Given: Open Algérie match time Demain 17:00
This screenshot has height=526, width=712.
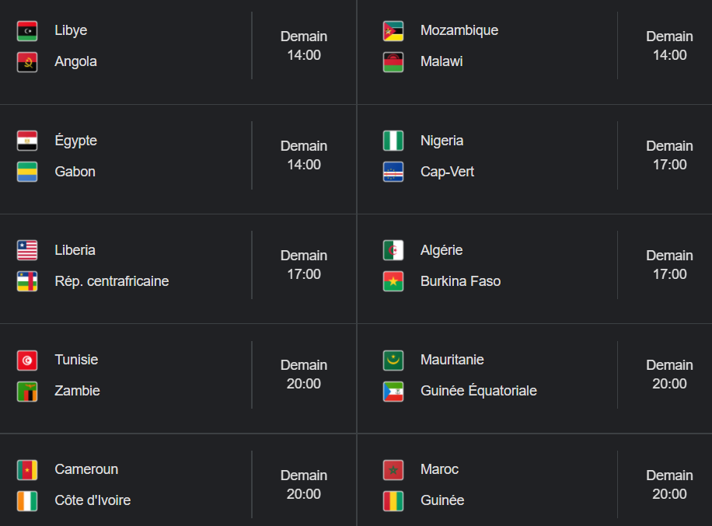Looking at the screenshot, I should (670, 265).
